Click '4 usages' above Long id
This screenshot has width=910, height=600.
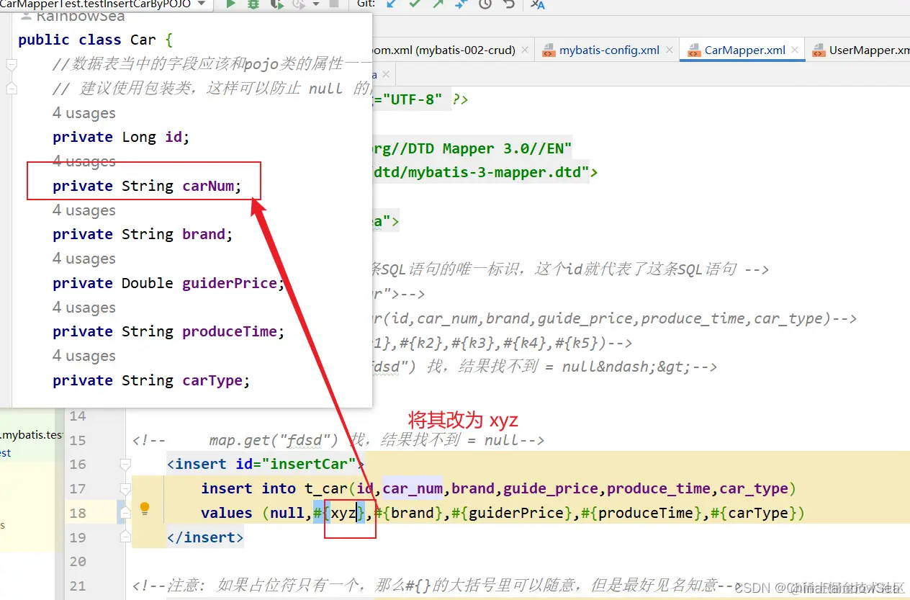tap(84, 113)
